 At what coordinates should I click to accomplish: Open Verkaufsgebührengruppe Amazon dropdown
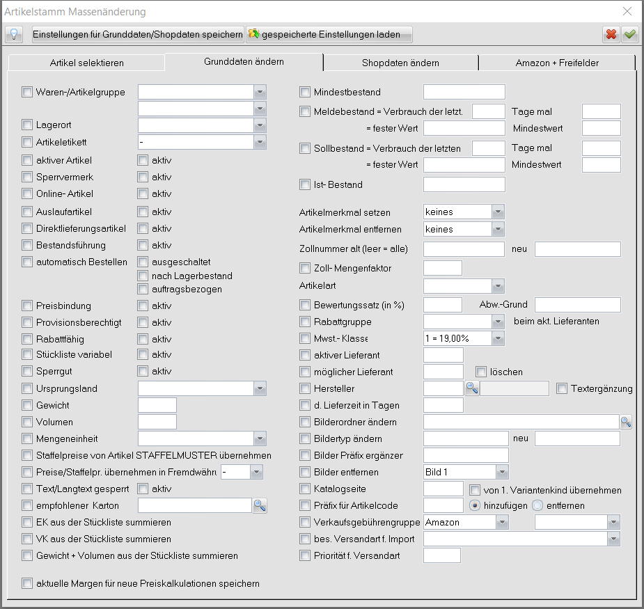point(502,523)
